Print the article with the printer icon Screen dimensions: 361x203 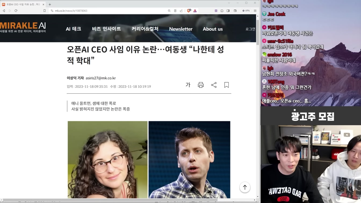point(201,85)
